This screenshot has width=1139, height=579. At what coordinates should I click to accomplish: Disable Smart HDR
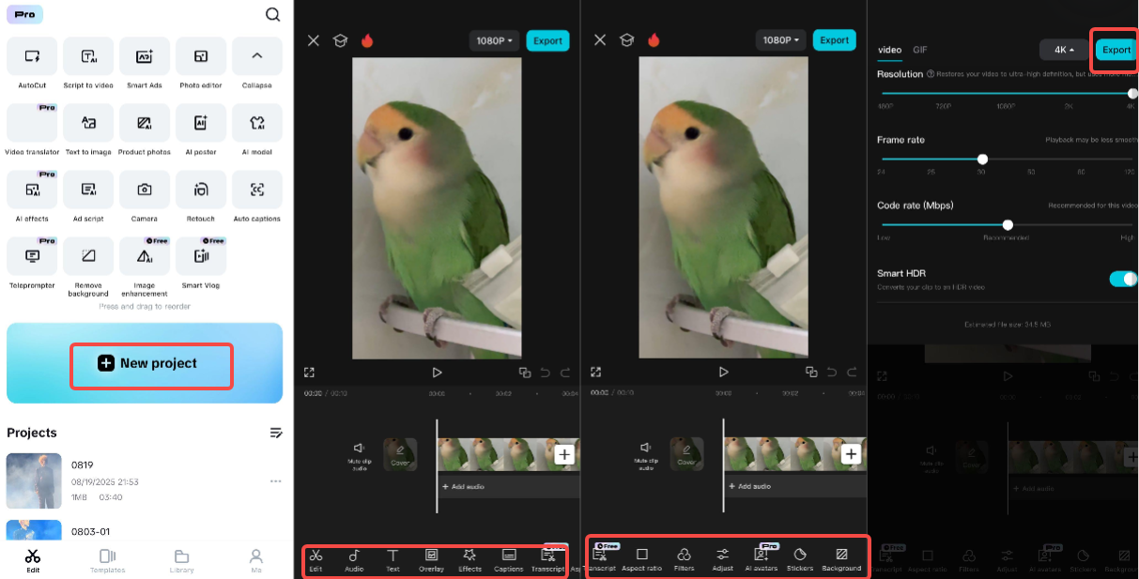1123,279
